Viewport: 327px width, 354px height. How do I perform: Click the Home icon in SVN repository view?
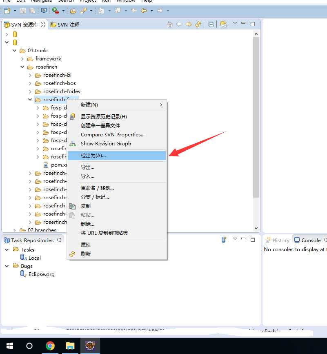point(170,24)
